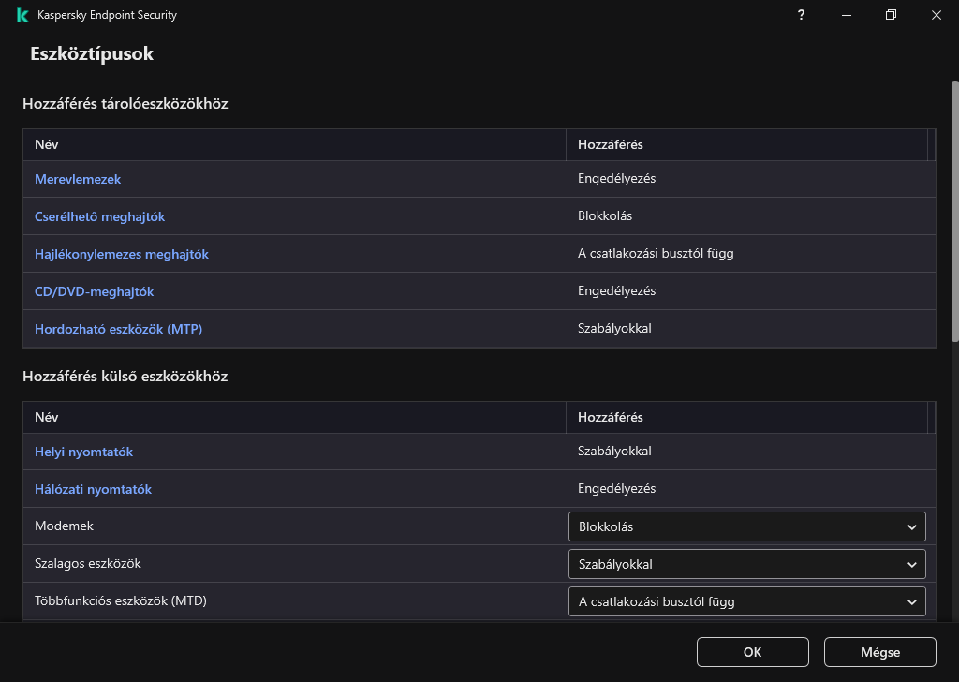Restore down the window using title bar icon
Screen dimensions: 959x682
pyautogui.click(x=891, y=15)
